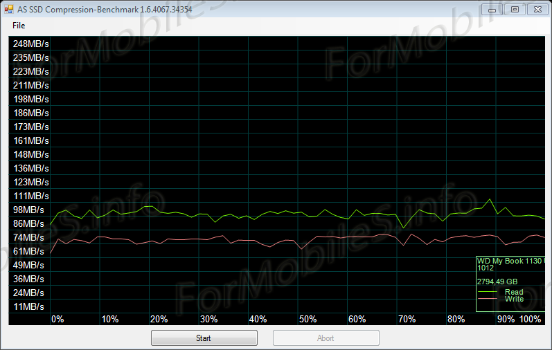Open the File menu
The height and width of the screenshot is (350, 552).
click(x=19, y=26)
